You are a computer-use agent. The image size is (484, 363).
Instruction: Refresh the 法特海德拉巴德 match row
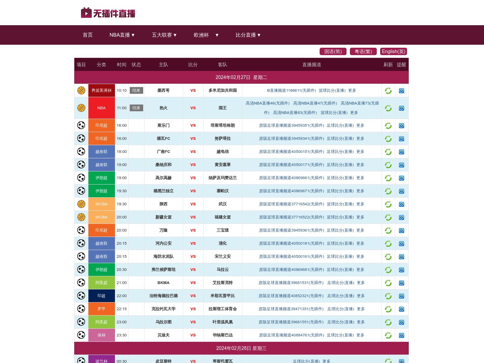coord(388,296)
